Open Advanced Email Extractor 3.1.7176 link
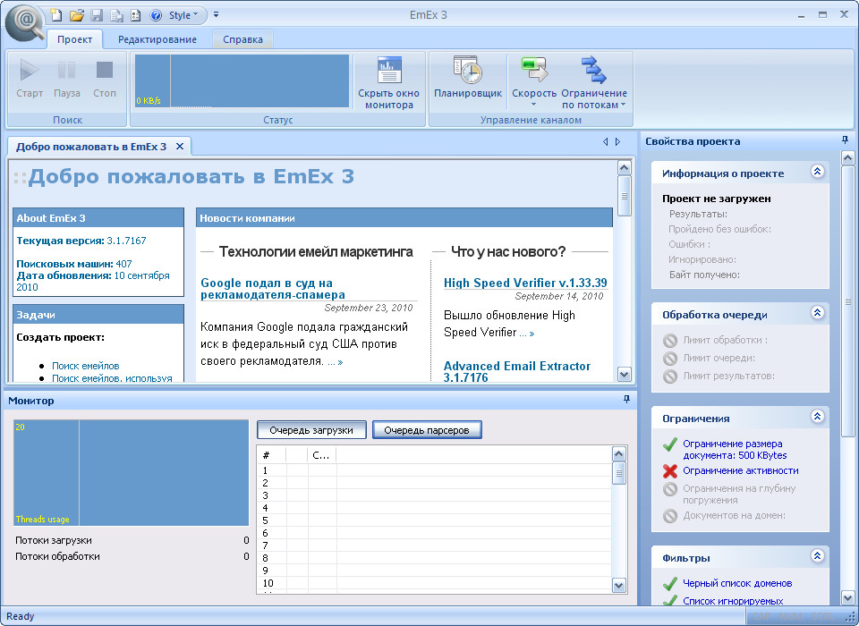 (517, 371)
